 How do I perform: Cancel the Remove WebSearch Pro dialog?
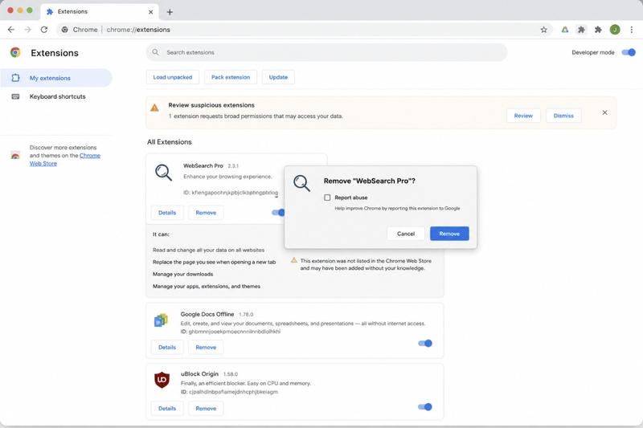pos(406,234)
